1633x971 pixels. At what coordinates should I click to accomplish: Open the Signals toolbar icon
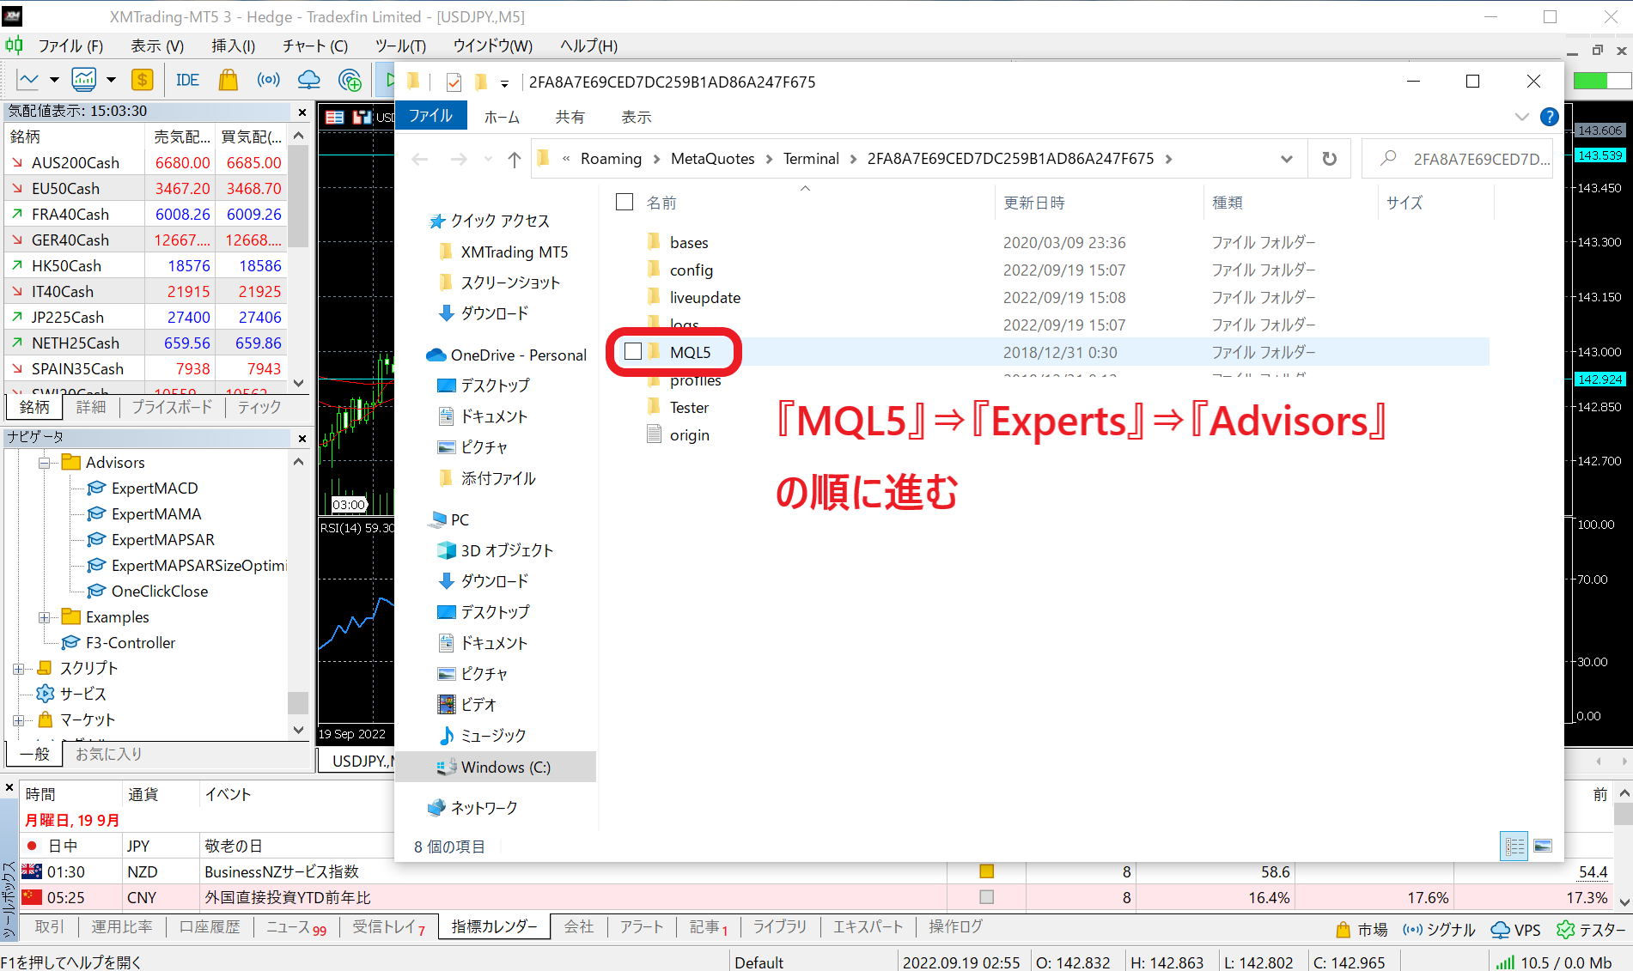pyautogui.click(x=268, y=80)
